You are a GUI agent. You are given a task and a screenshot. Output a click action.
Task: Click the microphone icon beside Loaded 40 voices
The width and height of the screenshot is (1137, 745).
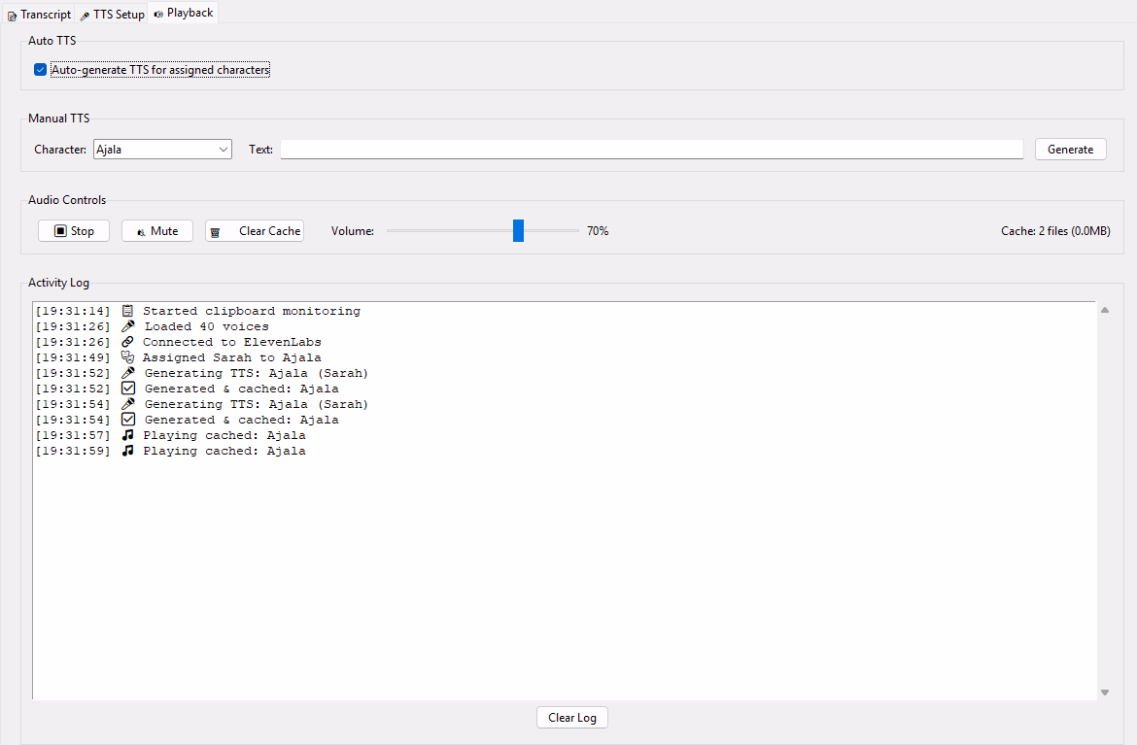click(127, 326)
